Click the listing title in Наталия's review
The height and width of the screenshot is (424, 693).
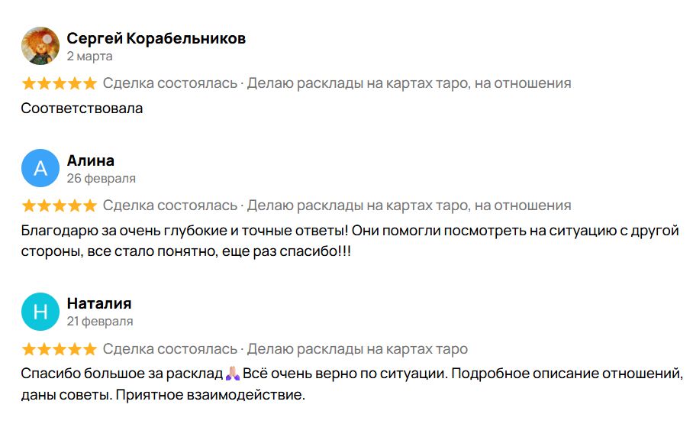357,349
